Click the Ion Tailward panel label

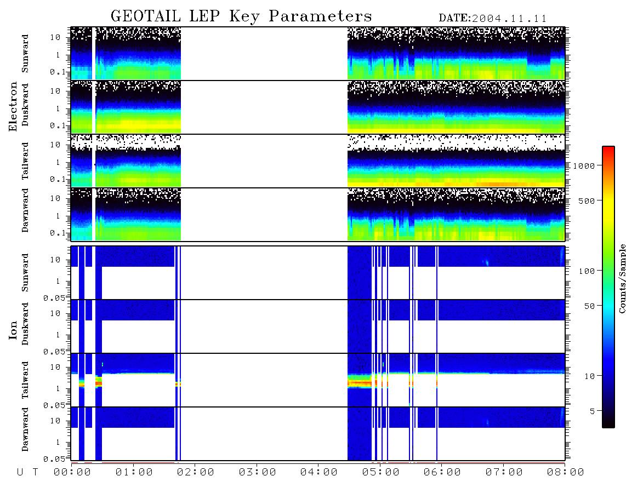[25, 380]
